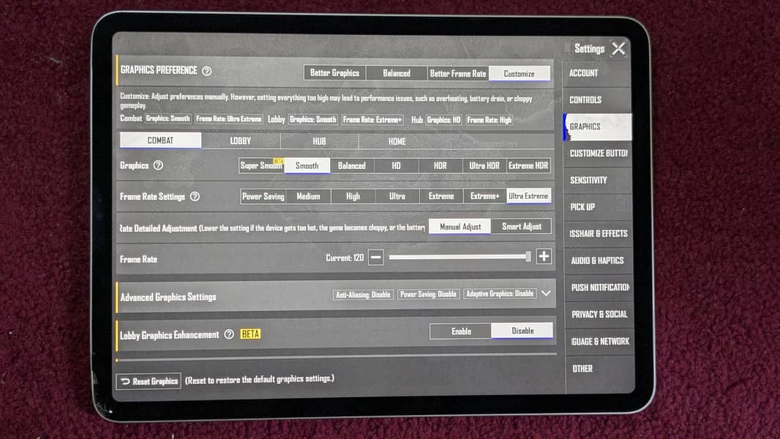Switch to the HOME tab
This screenshot has width=780, height=439.
[x=397, y=141]
